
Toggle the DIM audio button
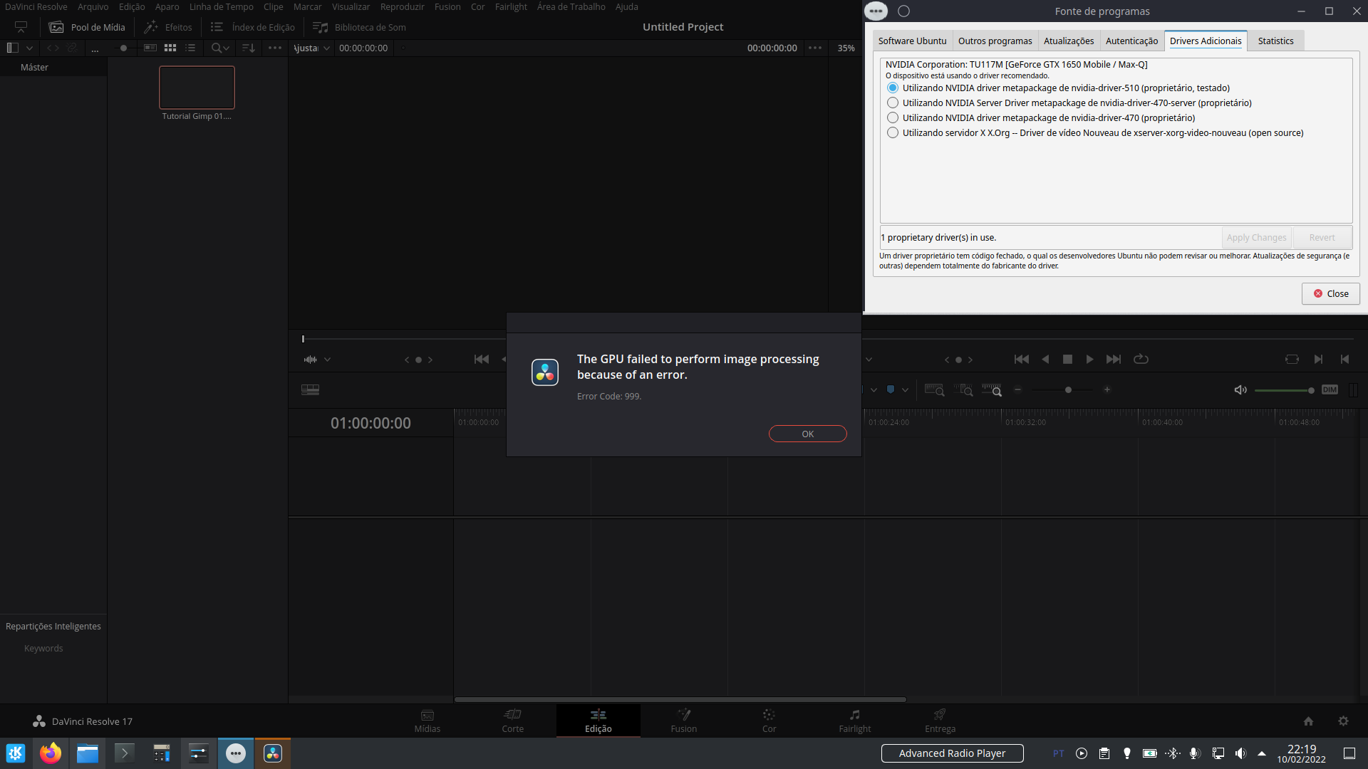pos(1330,389)
